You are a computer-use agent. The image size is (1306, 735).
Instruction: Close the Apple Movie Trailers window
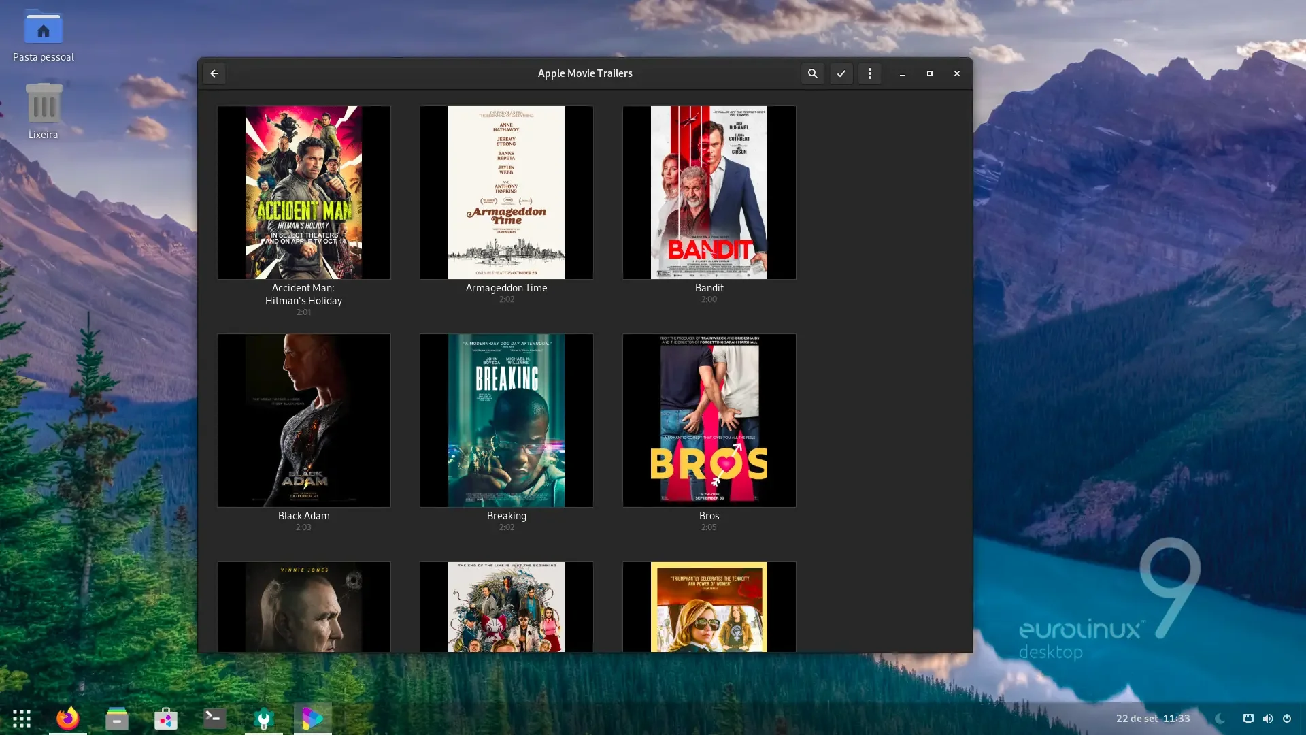click(957, 73)
